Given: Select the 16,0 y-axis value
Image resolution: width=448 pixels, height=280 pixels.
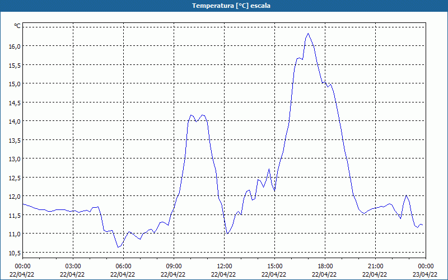Looking at the screenshot, I should click(x=15, y=46).
